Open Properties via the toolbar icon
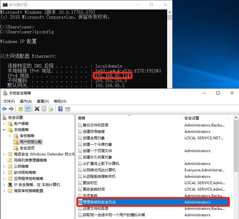 pyautogui.click(x=44, y=109)
